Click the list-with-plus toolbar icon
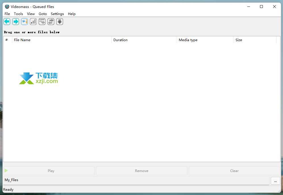Screen dimensions: 283x195 pyautogui.click(x=42, y=22)
